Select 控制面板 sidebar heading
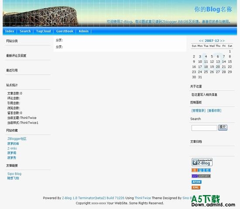The image size is (240, 209). tap(196, 102)
